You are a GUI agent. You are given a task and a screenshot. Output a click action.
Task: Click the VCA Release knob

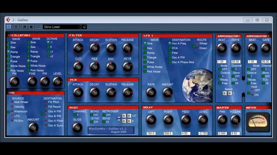click(x=128, y=92)
